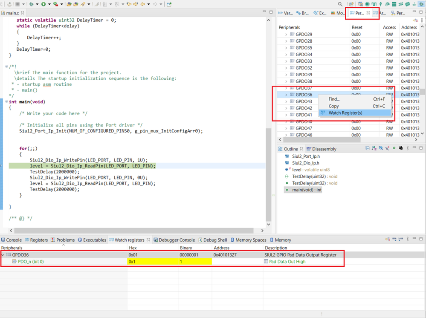
Task: Switch to the Breakpoints tab
Action: (302, 13)
